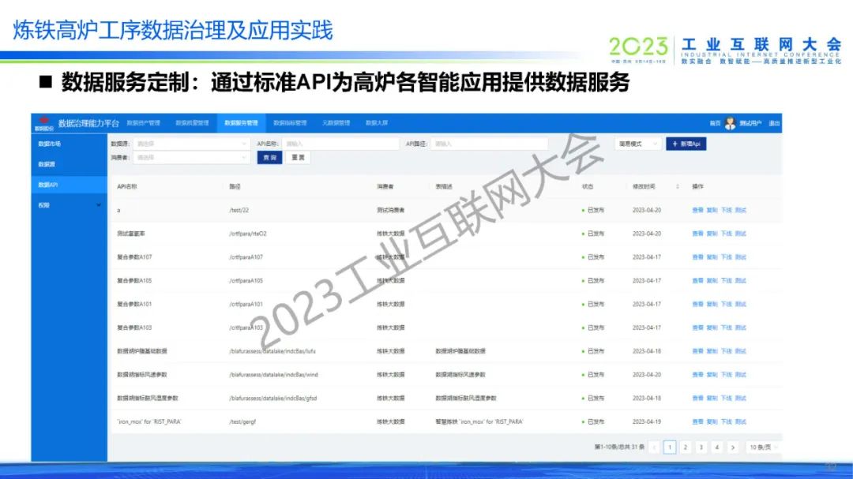
Task: Click the previous page arrow in pagination
Action: (x=654, y=447)
